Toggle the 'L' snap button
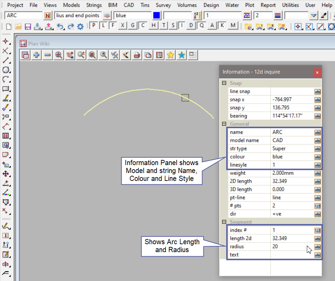Viewport: 335px width, 281px height. (x=103, y=26)
